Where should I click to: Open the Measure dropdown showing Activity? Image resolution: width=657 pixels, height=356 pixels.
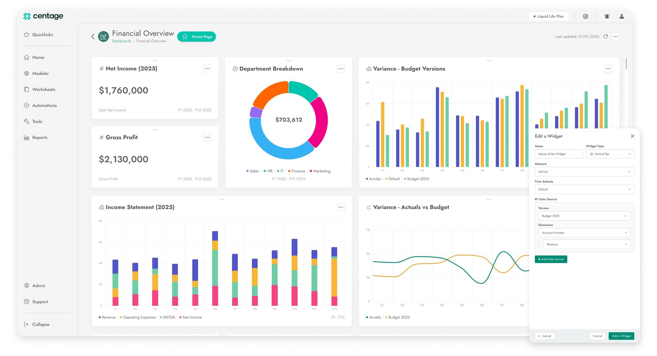[x=584, y=172]
